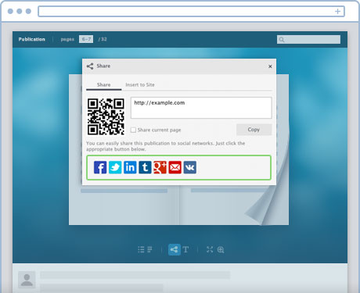Click the Publication title
The width and height of the screenshot is (360, 293).
pyautogui.click(x=32, y=39)
